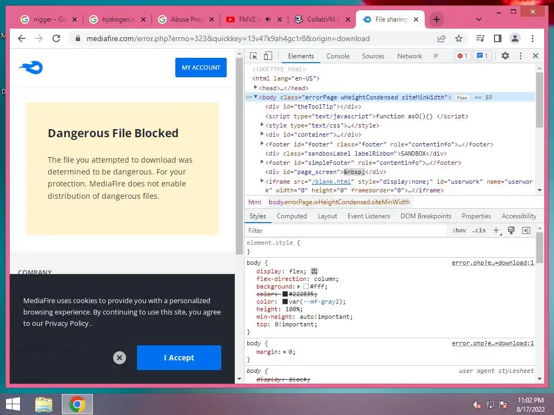Expand the style type text/css node
Image resolution: width=554 pixels, height=415 pixels.
click(262, 124)
